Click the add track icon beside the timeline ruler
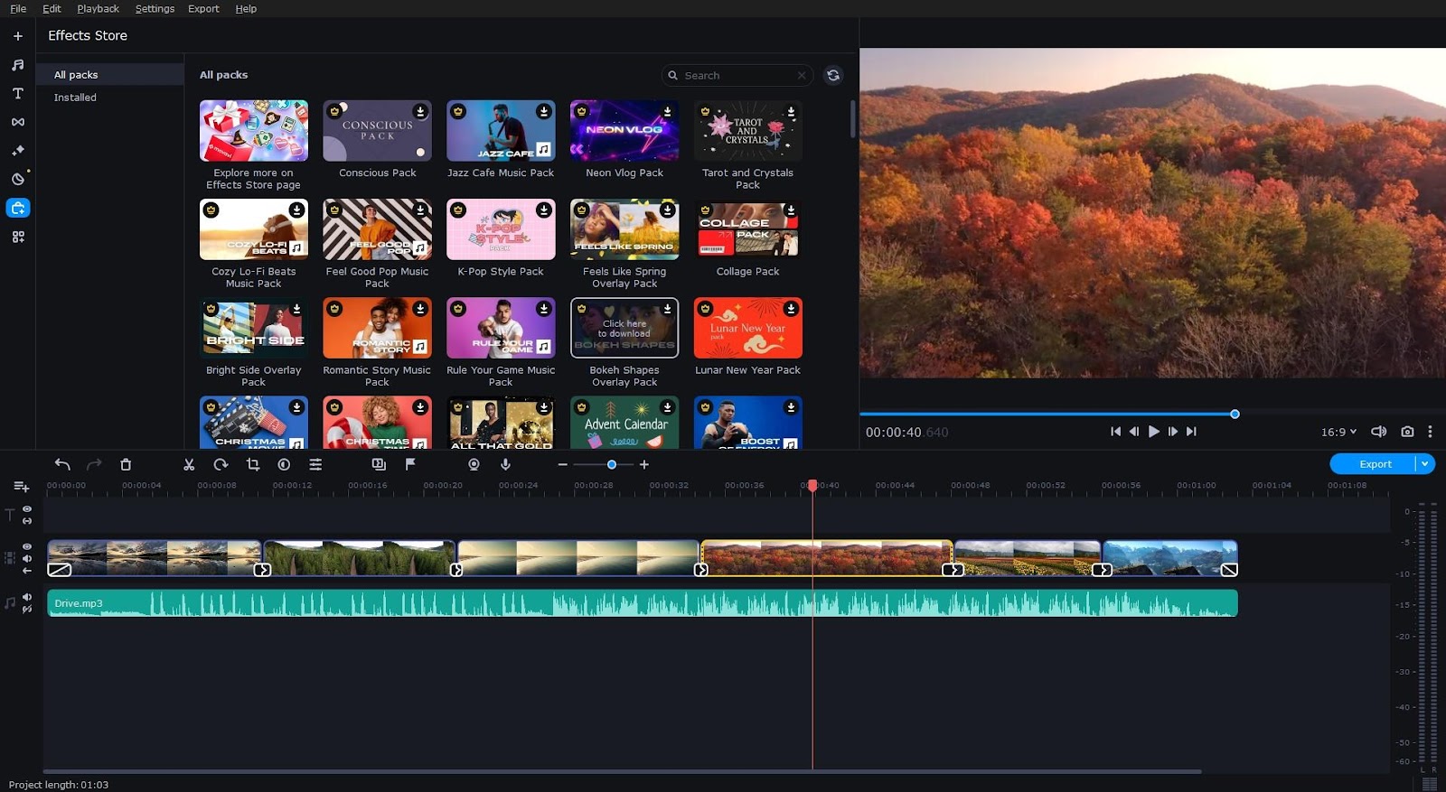 [x=22, y=487]
